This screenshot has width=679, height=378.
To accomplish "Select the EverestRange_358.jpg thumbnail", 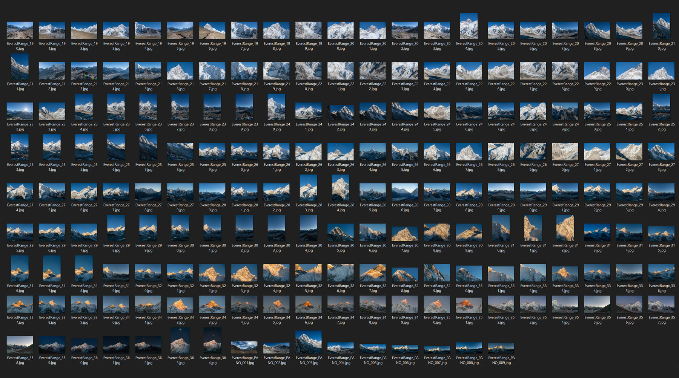I will (x=20, y=344).
